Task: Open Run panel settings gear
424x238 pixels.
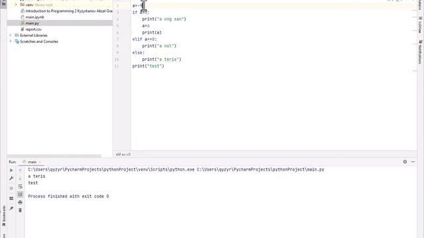Action: click(x=405, y=161)
